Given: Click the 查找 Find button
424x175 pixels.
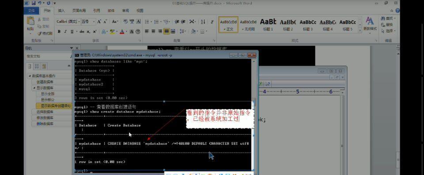Looking at the screenshot, I should pos(388,18).
